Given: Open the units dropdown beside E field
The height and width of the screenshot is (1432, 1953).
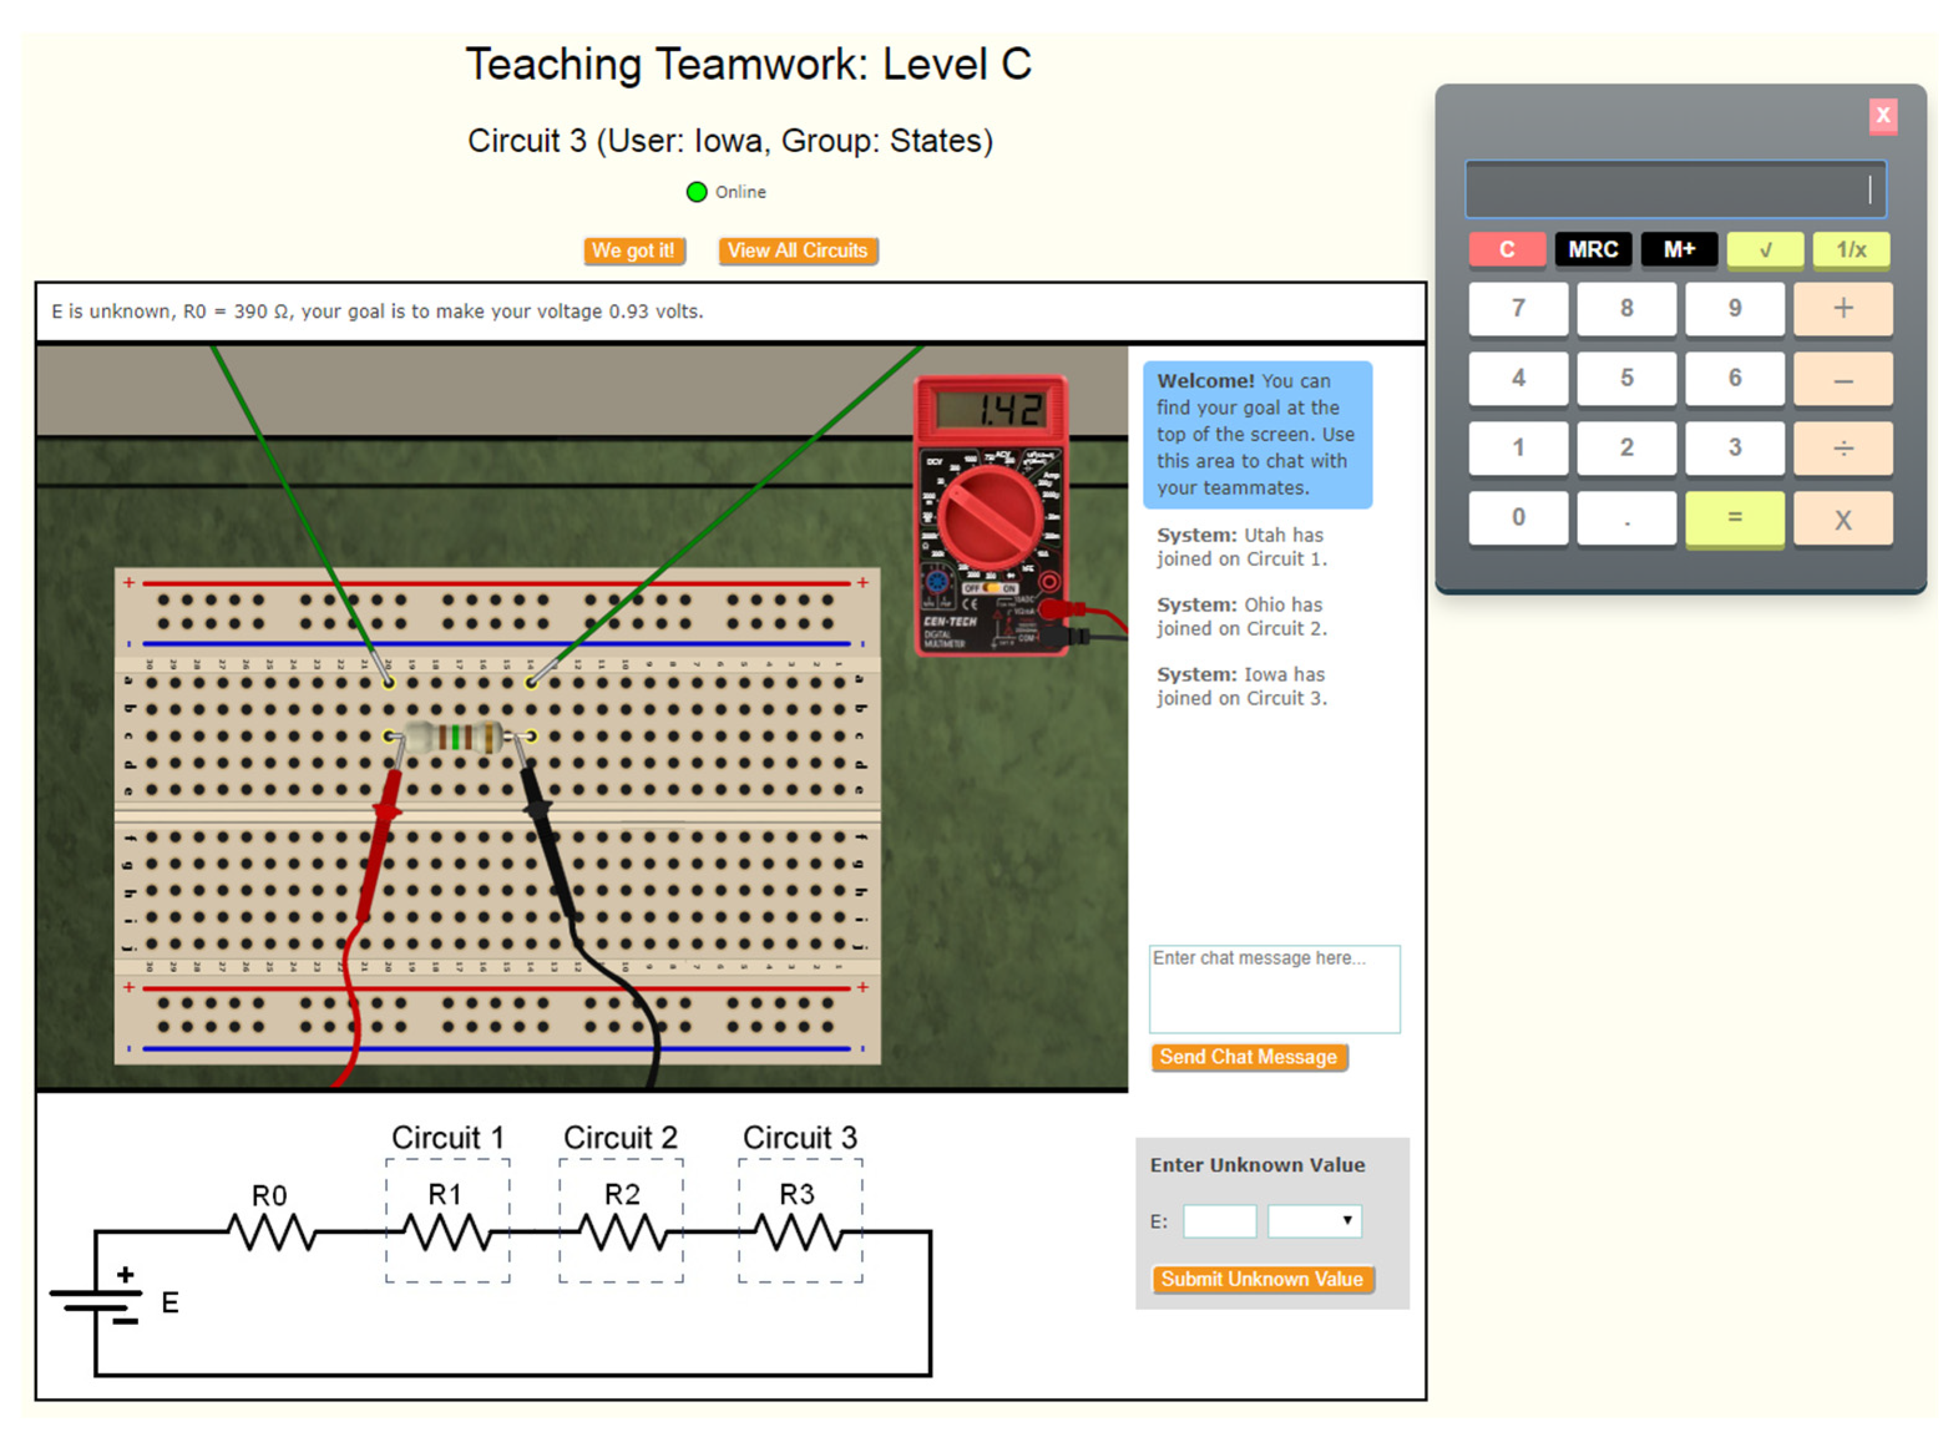Looking at the screenshot, I should (1313, 1220).
